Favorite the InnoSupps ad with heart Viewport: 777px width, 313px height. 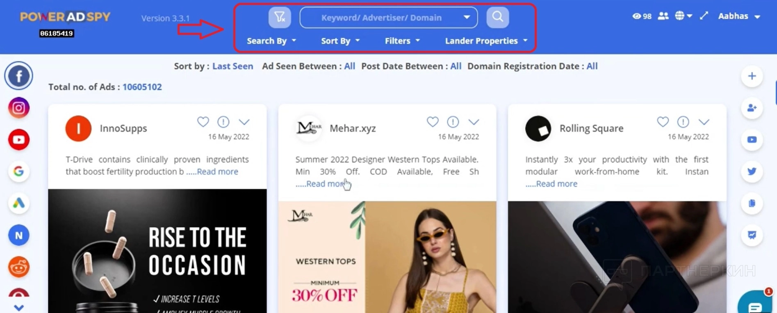(x=203, y=122)
